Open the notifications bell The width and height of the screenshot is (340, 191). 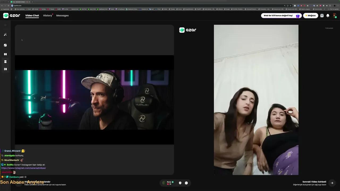(328, 16)
